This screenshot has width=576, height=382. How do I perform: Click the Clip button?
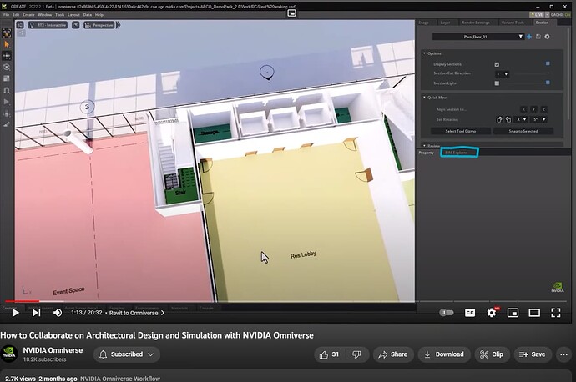[492, 354]
